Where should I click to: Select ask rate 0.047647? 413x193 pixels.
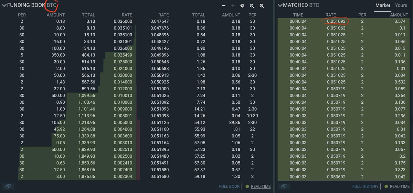159,21
